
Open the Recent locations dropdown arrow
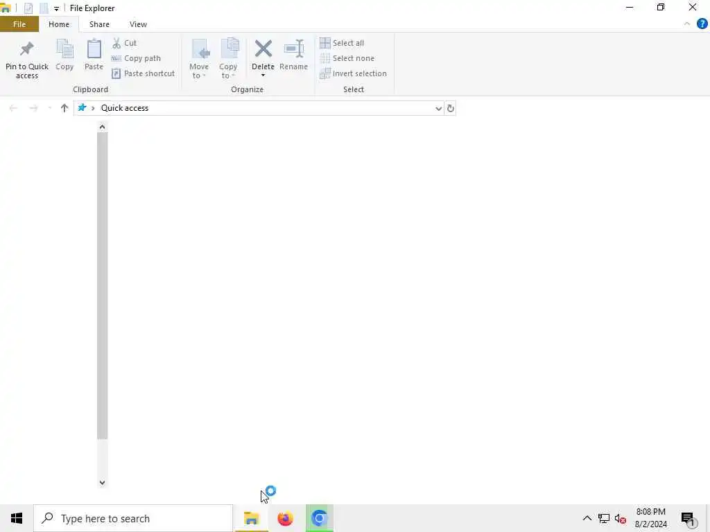[49, 108]
